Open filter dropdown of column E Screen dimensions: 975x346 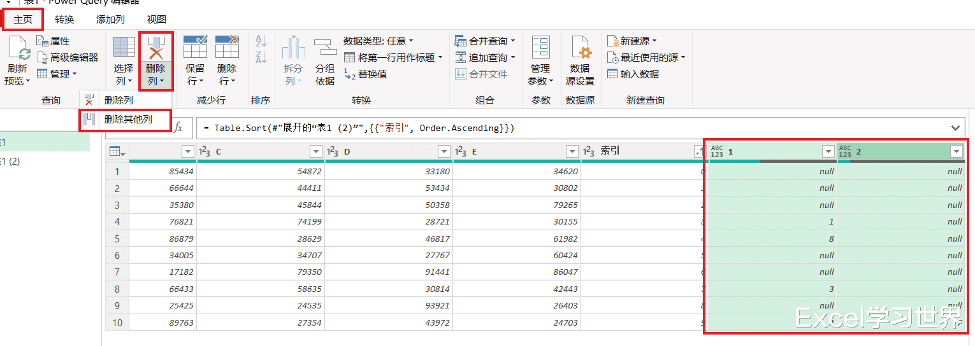(571, 151)
